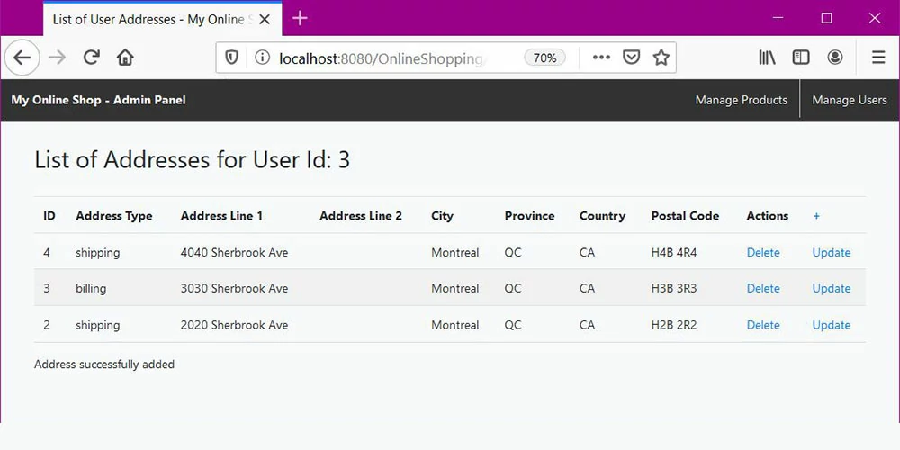Viewport: 900px width, 450px height.
Task: Open Manage Users in navigation bar
Action: tap(849, 101)
